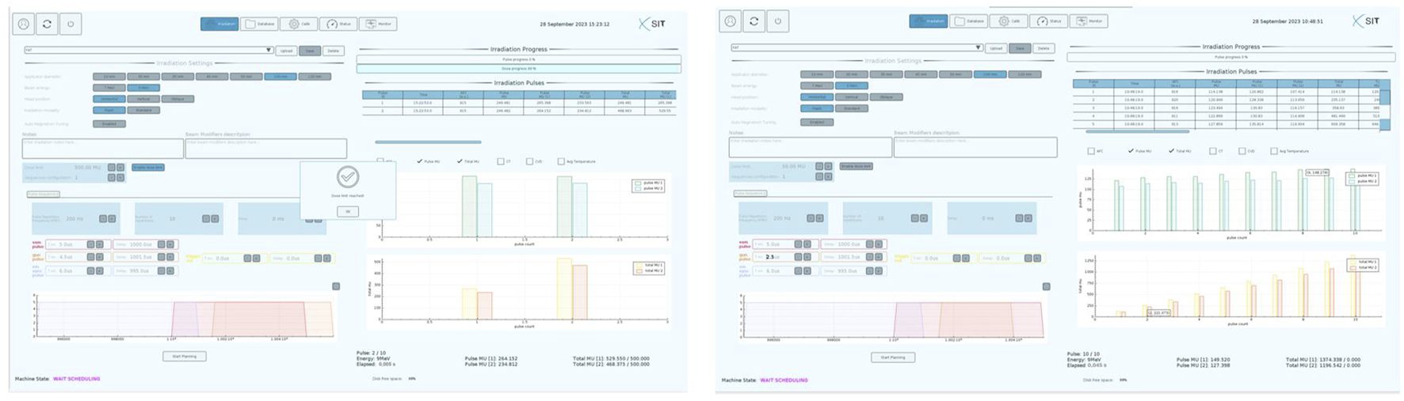Expand the preset dropdown in right window
The width and height of the screenshot is (1404, 401).
978,48
